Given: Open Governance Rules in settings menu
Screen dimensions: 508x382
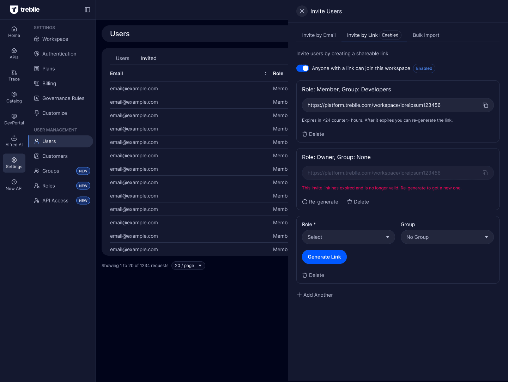Looking at the screenshot, I should 63,98.
